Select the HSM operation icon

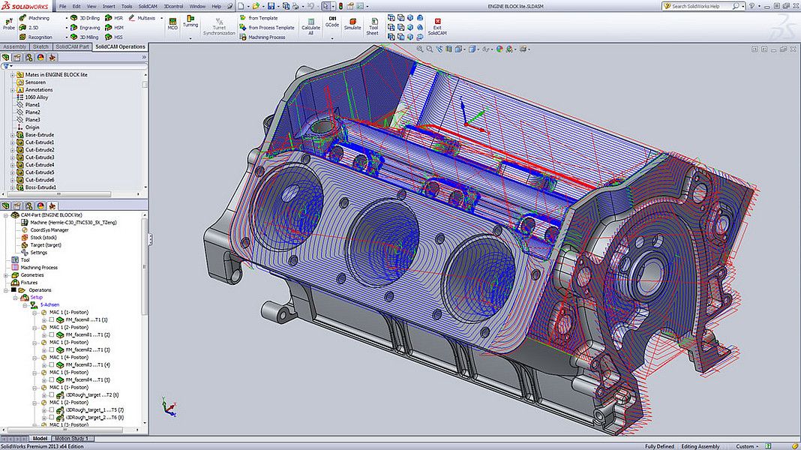click(x=109, y=27)
